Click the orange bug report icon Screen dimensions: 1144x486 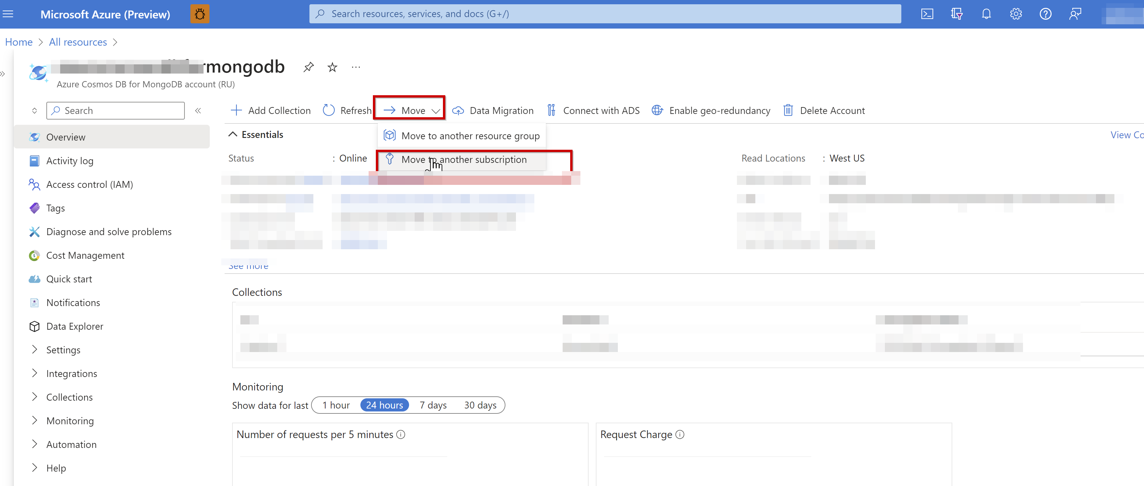click(x=200, y=14)
